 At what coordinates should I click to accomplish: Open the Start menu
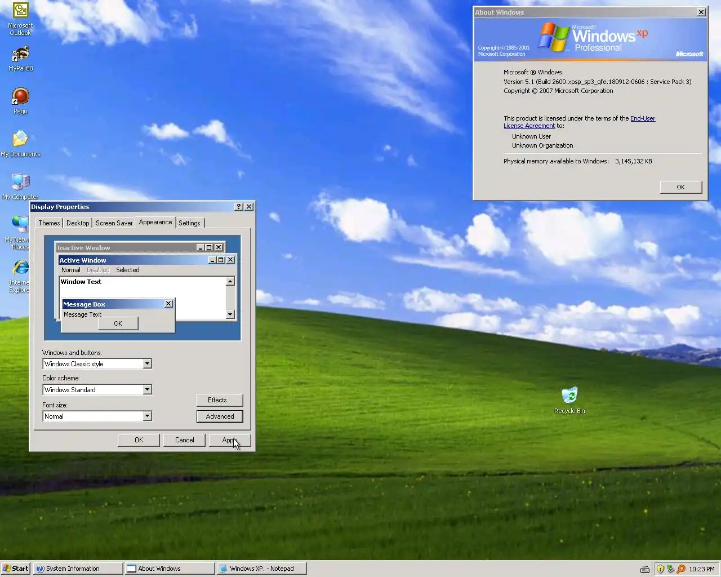pyautogui.click(x=16, y=569)
